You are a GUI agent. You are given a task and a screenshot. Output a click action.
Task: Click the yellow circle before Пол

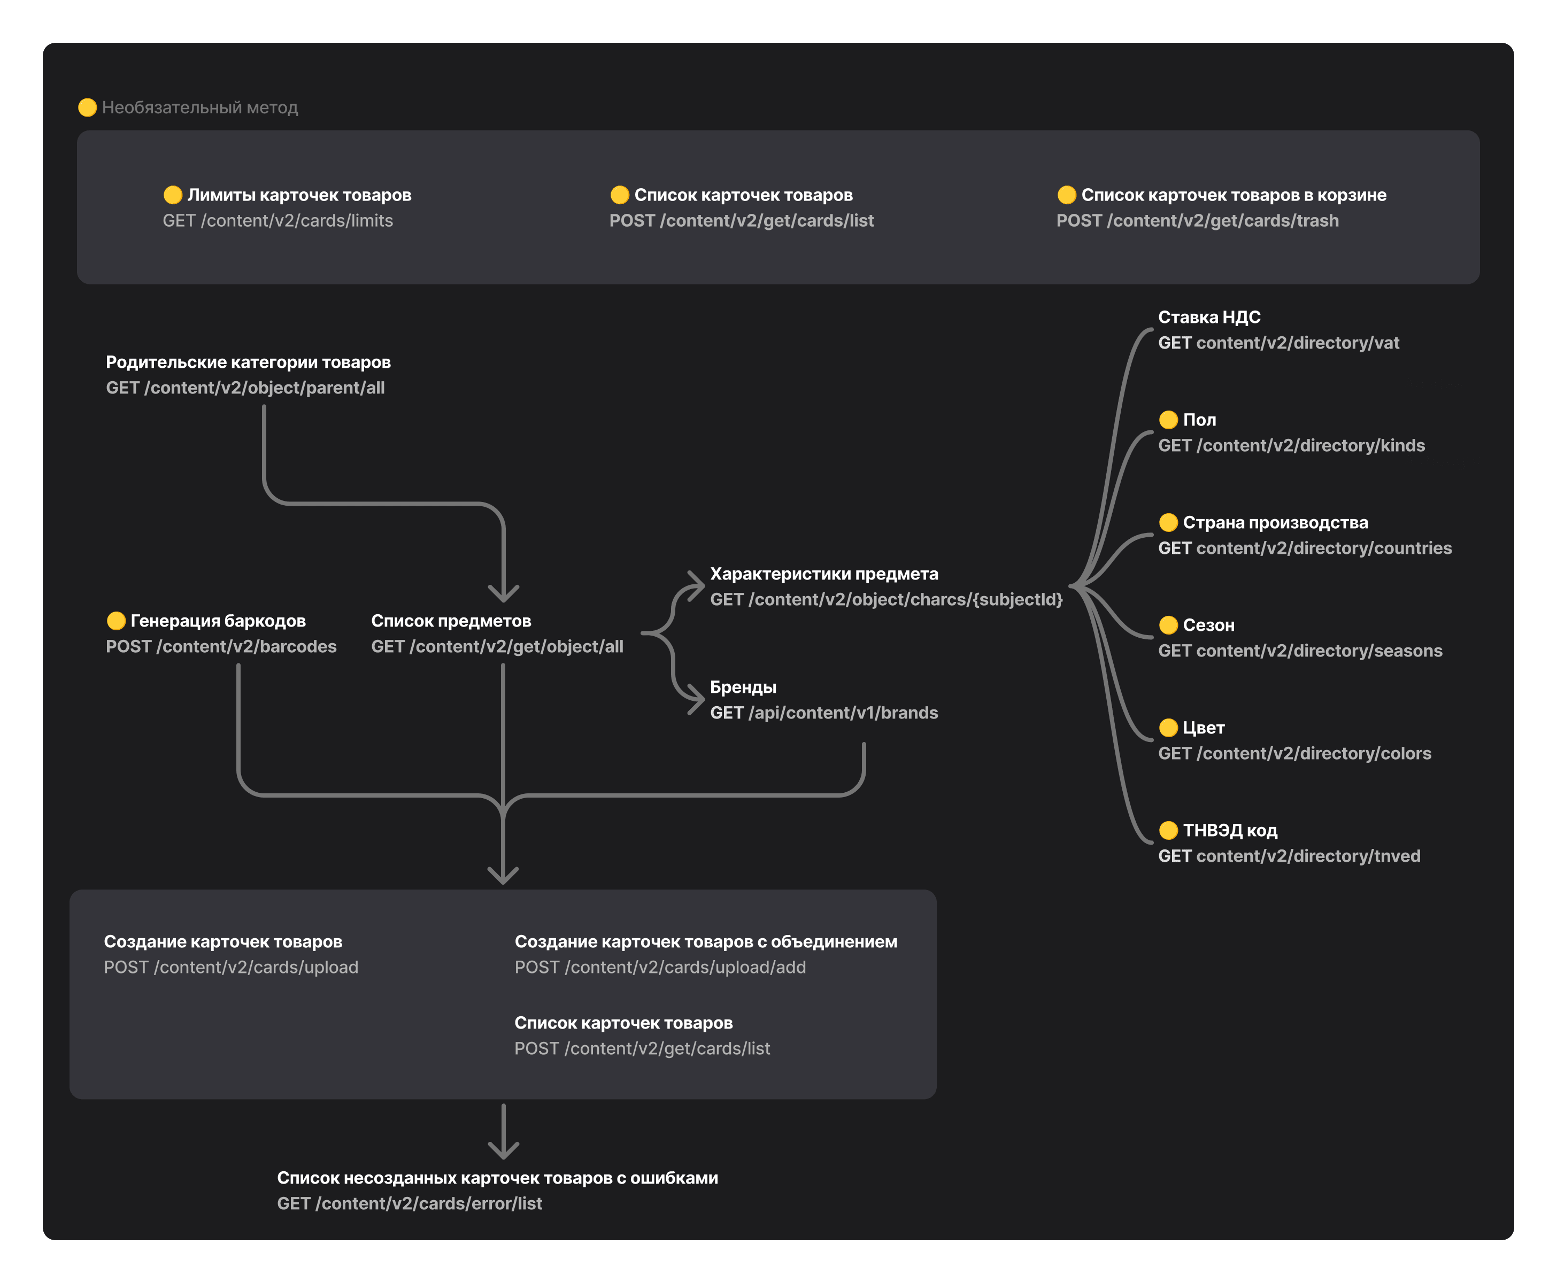click(1168, 420)
